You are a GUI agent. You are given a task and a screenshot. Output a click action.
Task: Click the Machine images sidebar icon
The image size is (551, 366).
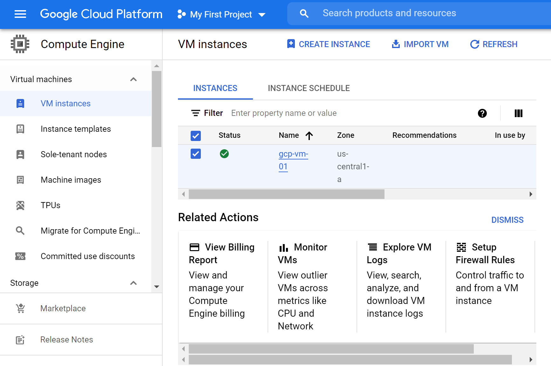(x=20, y=180)
